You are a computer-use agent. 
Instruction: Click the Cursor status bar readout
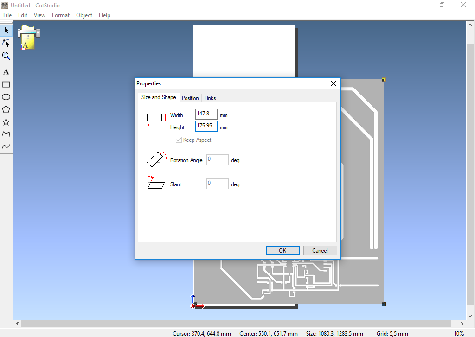click(202, 333)
